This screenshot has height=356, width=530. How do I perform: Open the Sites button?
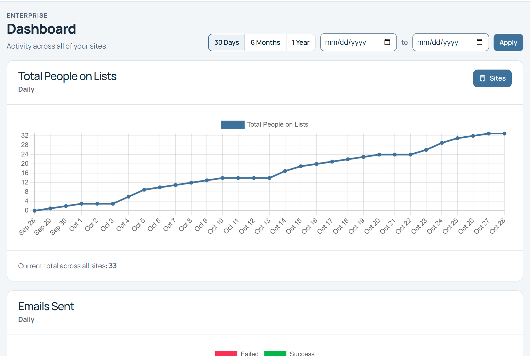492,78
